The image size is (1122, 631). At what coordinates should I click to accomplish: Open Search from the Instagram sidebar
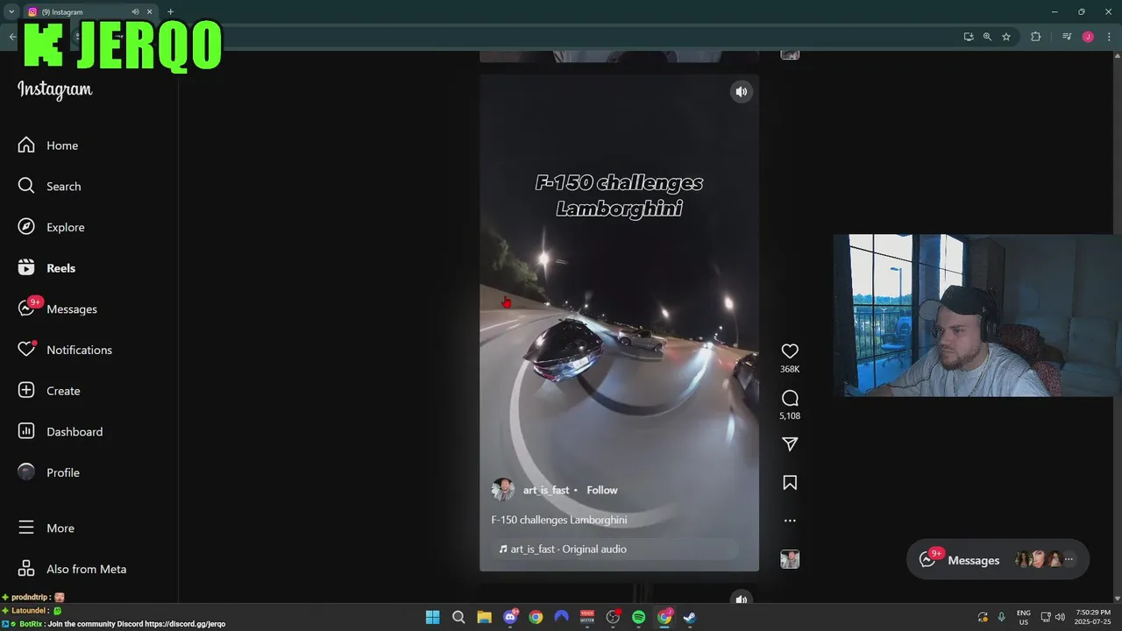pyautogui.click(x=50, y=187)
